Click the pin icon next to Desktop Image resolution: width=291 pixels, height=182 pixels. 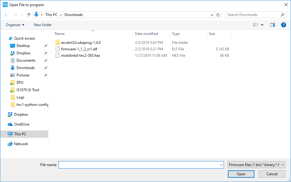(46, 46)
